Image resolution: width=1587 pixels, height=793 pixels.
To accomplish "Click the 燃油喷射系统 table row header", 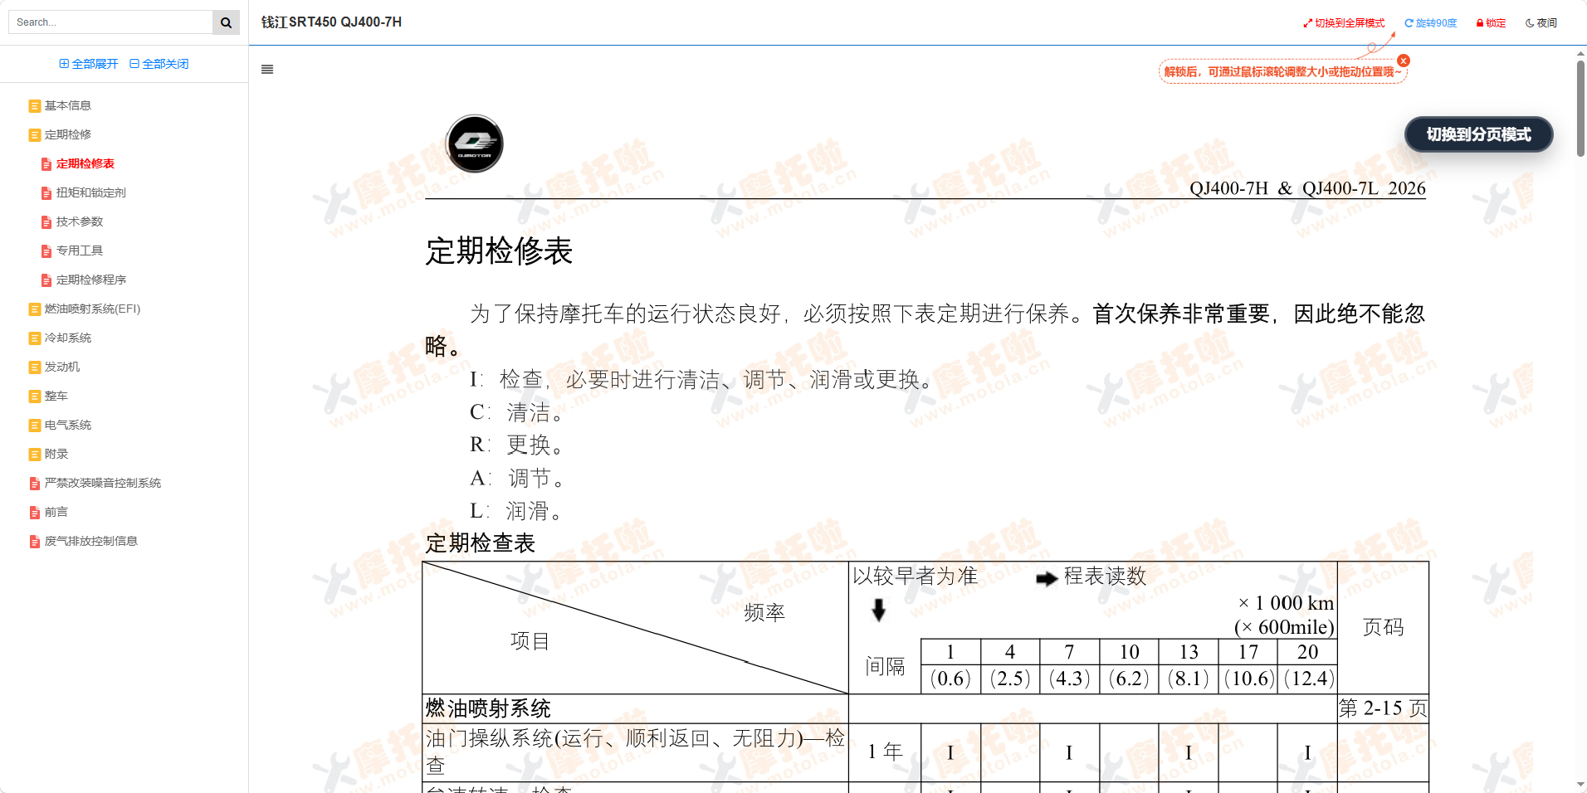I will tap(488, 708).
